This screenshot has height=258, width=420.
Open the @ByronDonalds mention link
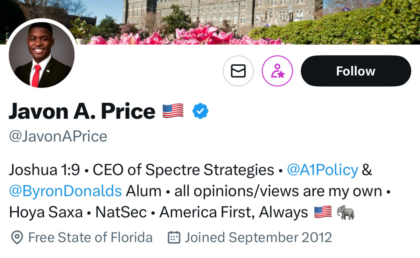(x=65, y=191)
